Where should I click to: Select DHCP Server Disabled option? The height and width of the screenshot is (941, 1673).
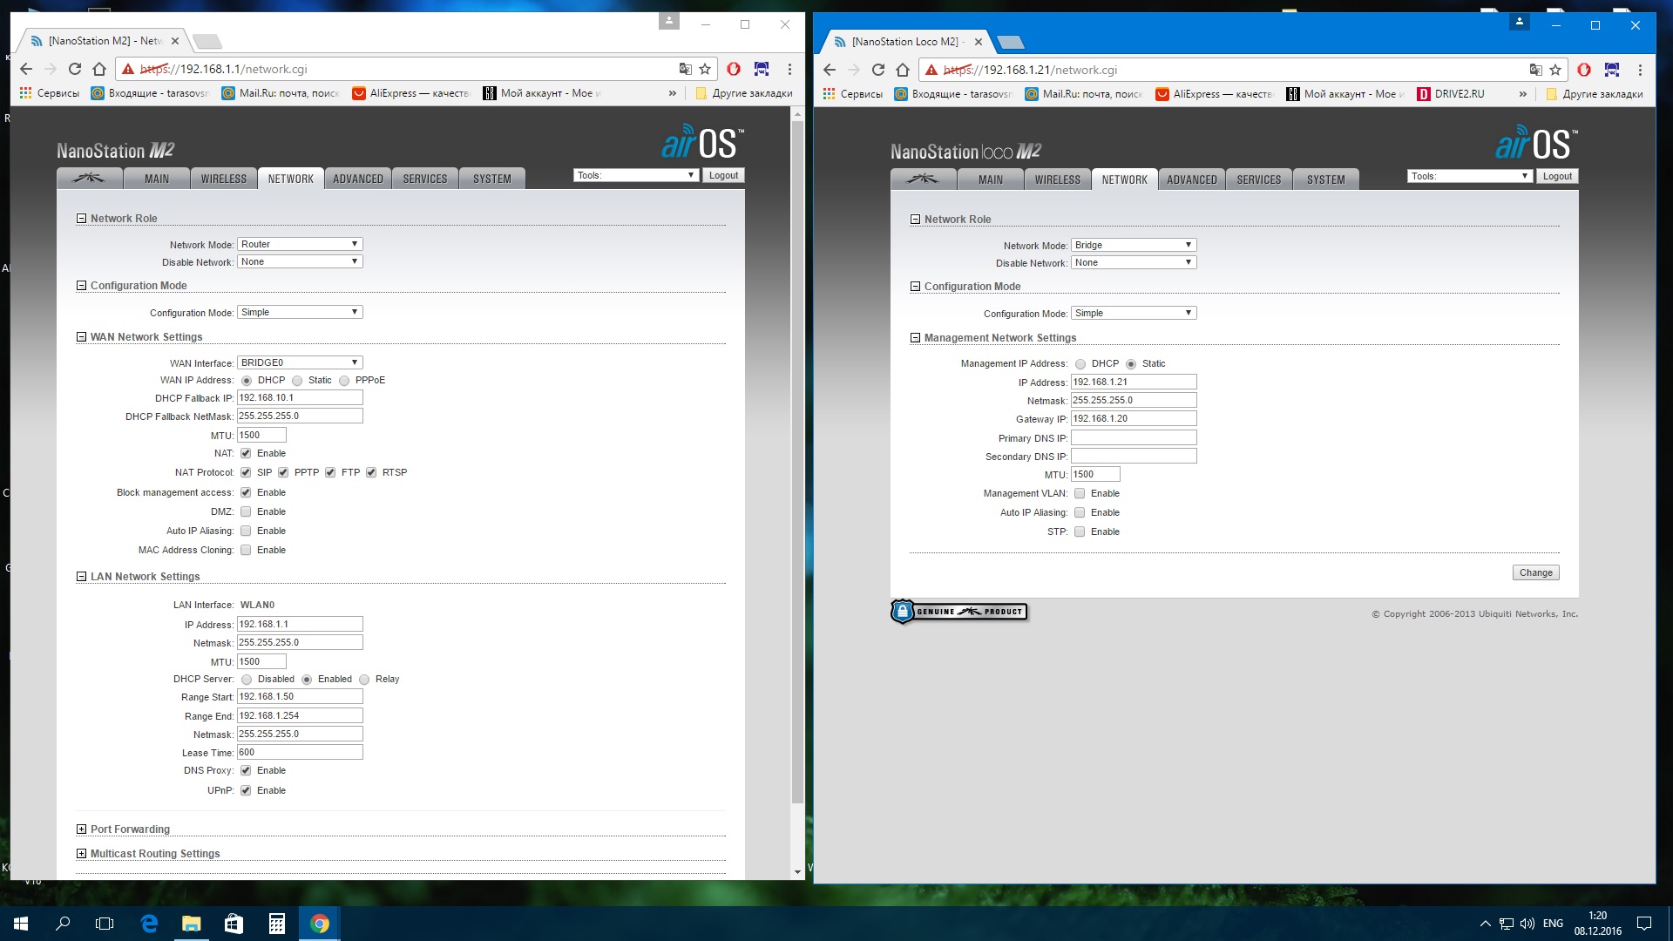tap(247, 680)
